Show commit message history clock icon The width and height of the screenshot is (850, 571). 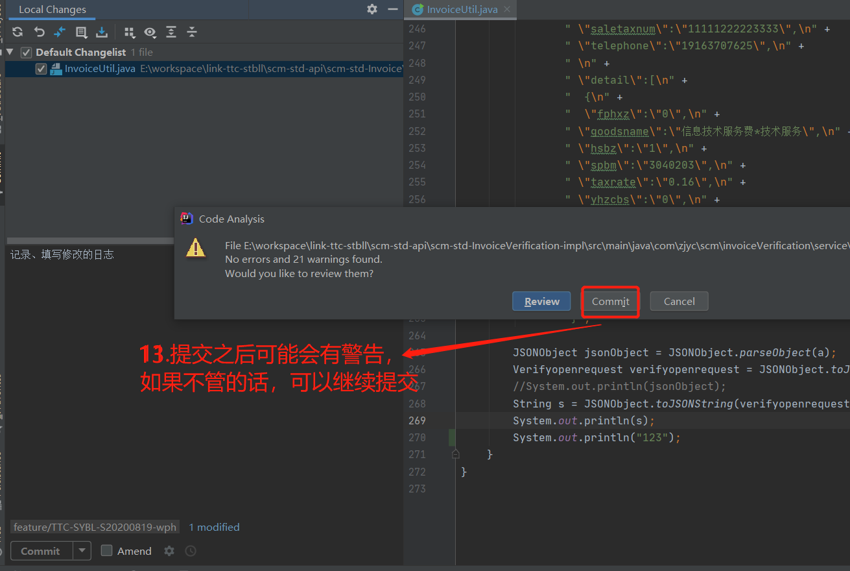[191, 551]
